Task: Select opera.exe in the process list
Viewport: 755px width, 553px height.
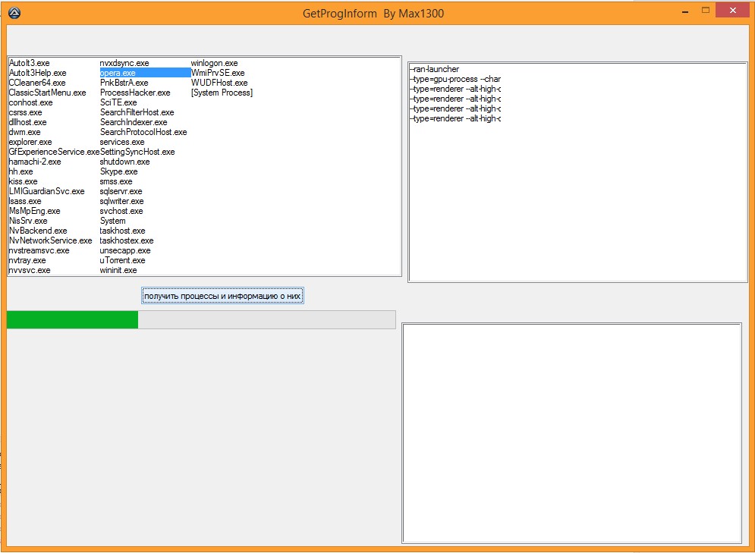Action: 118,73
